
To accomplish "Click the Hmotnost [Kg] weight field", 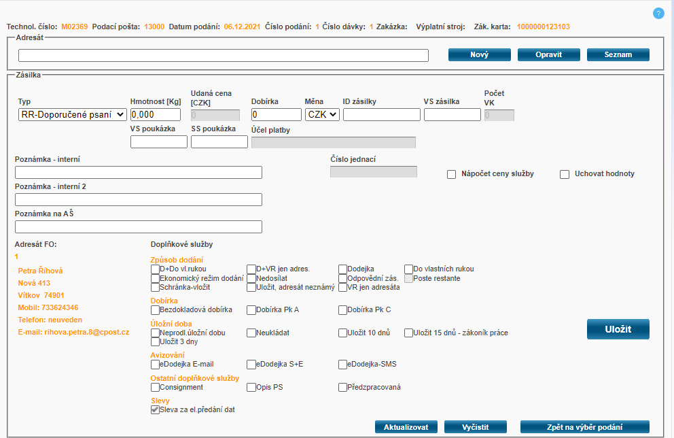I will coord(156,115).
